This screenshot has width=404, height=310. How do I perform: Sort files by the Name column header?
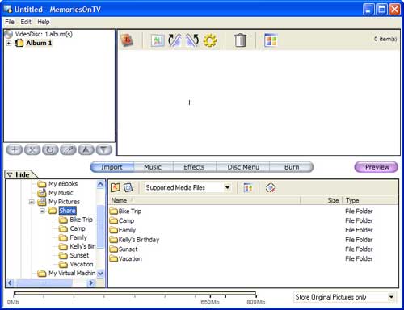204,200
